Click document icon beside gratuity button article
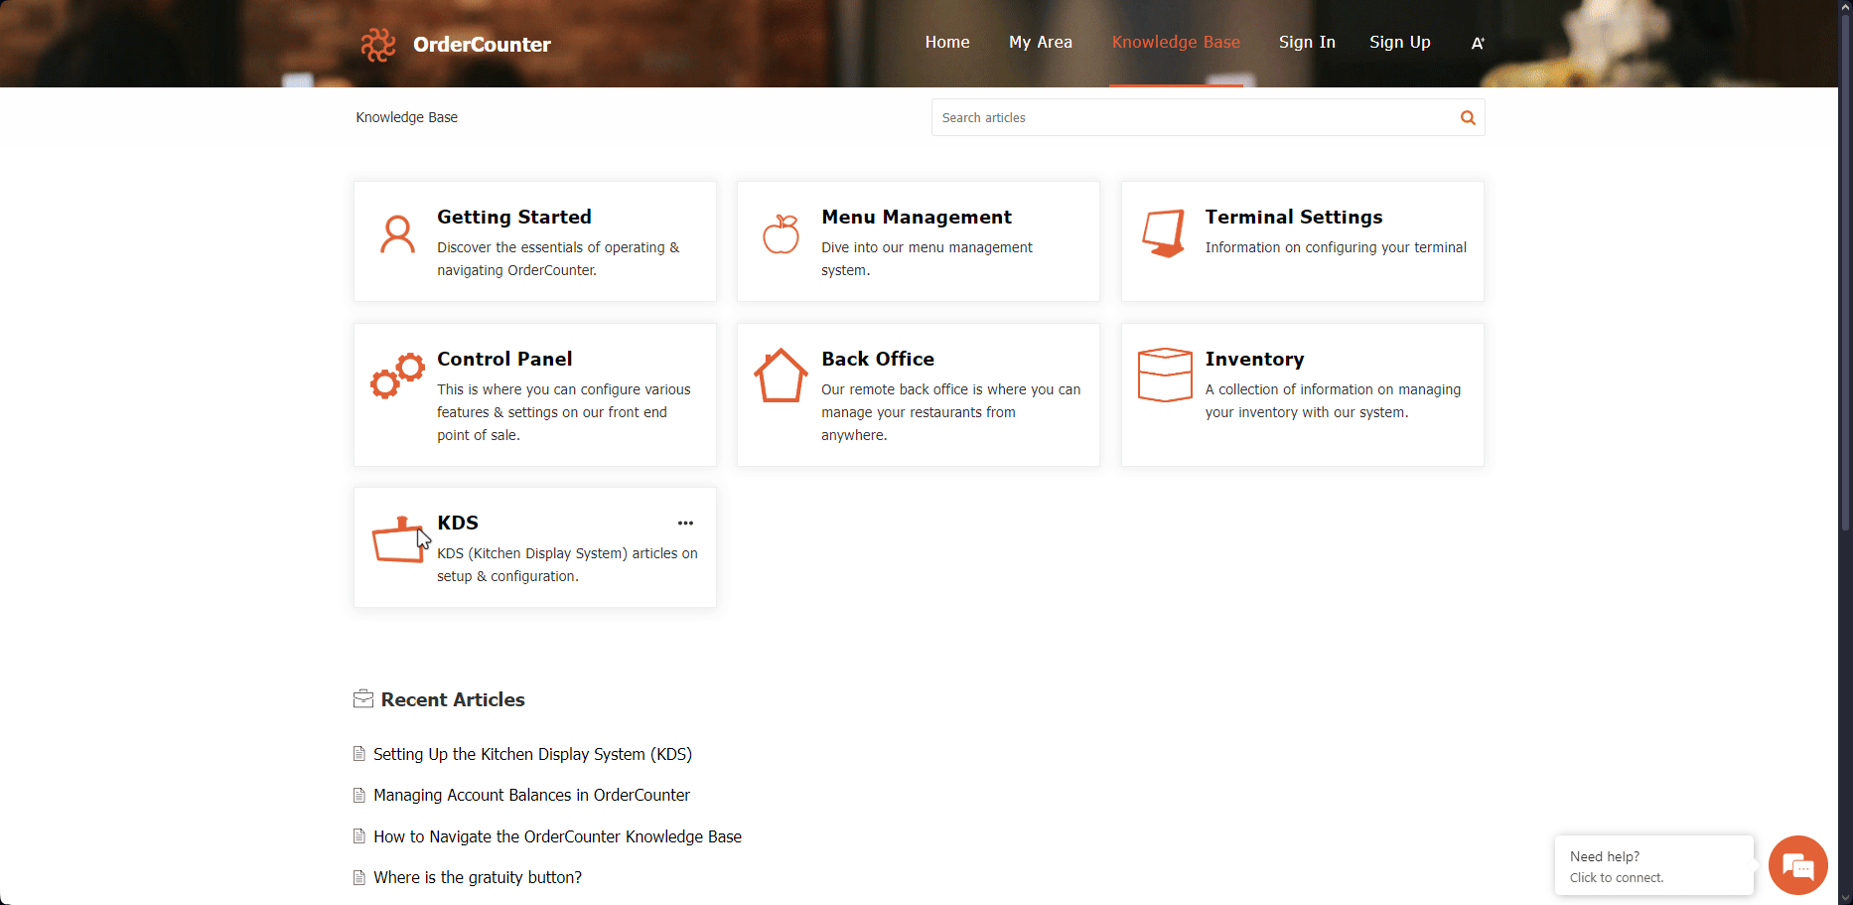The height and width of the screenshot is (905, 1853). pos(359,877)
